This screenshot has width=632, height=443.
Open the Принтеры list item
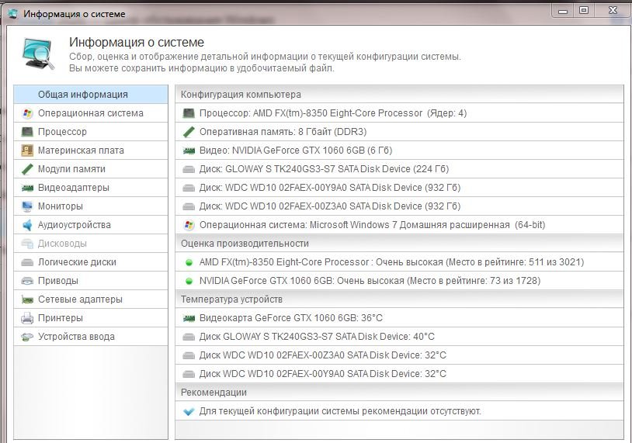click(x=91, y=318)
